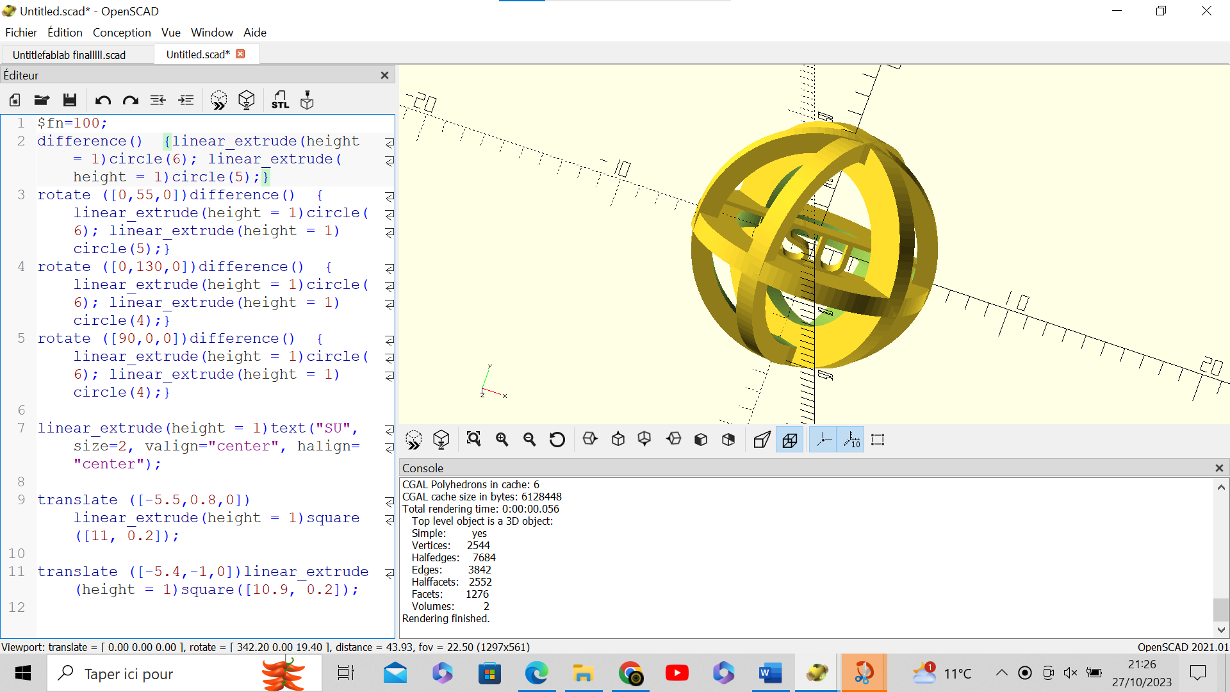Click the render preview (F5) icon
The image size is (1230, 692).
tap(219, 100)
